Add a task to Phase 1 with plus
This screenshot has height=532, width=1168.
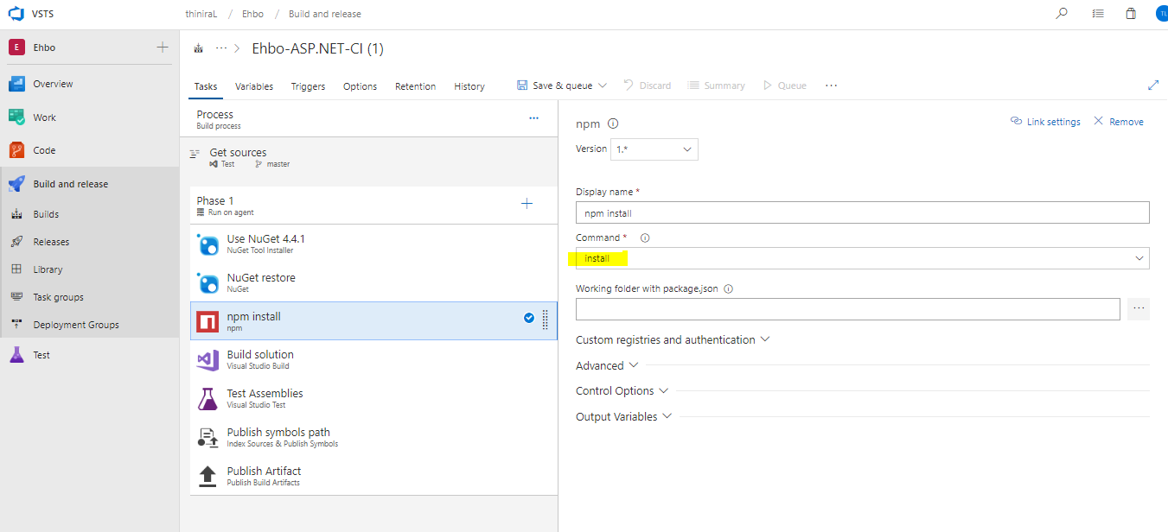point(527,204)
